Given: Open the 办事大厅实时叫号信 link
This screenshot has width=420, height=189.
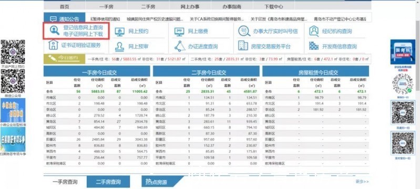Looking at the screenshot, I should pyautogui.click(x=275, y=31).
